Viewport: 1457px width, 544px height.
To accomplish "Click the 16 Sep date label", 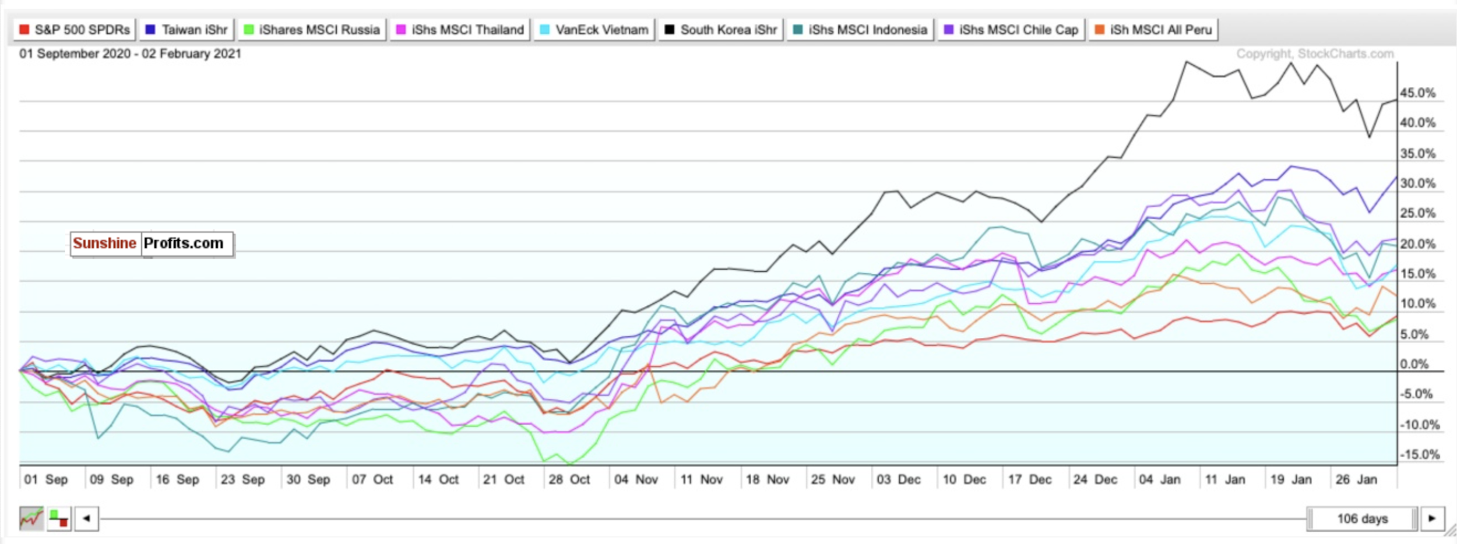I will [177, 479].
